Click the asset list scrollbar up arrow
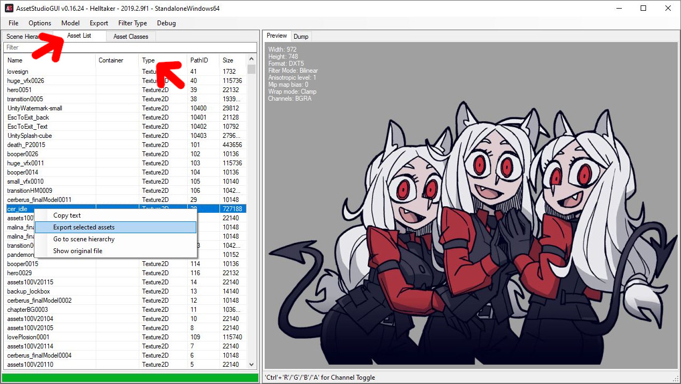 tap(251, 59)
